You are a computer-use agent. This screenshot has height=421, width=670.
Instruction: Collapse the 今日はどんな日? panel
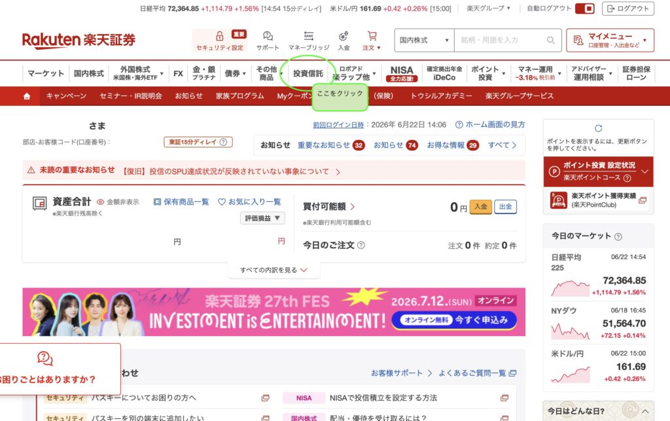[x=645, y=412]
